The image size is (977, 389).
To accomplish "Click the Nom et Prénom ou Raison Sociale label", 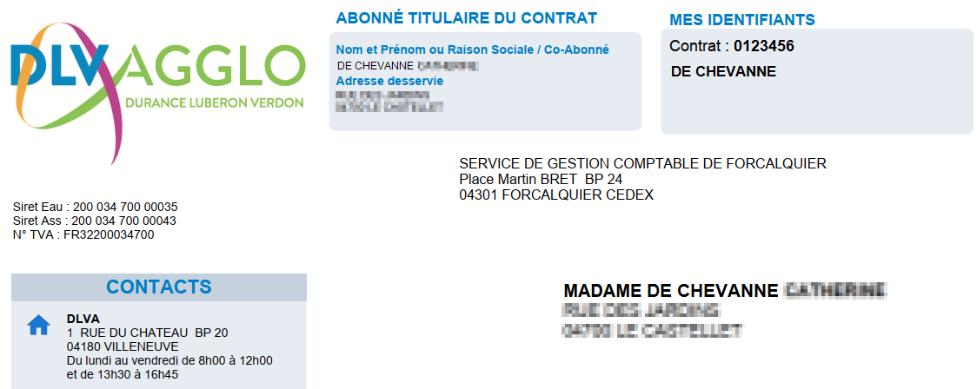I will (473, 49).
